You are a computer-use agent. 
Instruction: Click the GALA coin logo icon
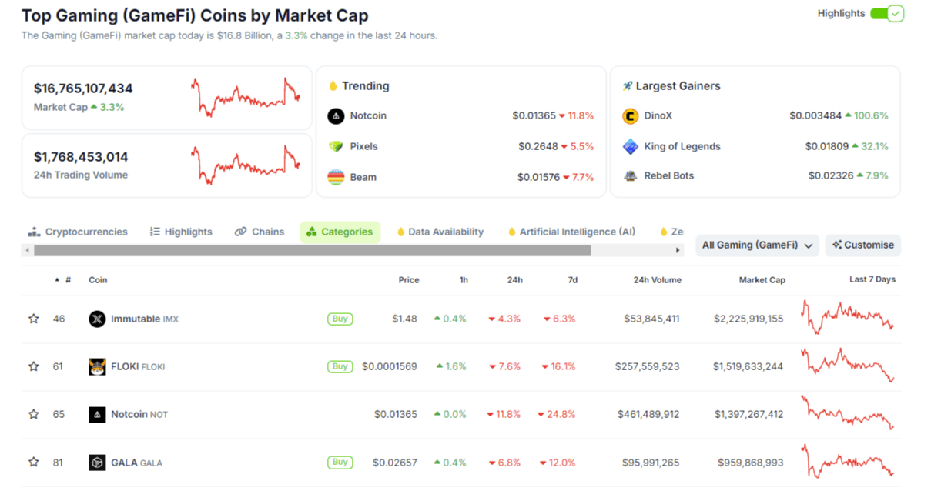pyautogui.click(x=97, y=463)
